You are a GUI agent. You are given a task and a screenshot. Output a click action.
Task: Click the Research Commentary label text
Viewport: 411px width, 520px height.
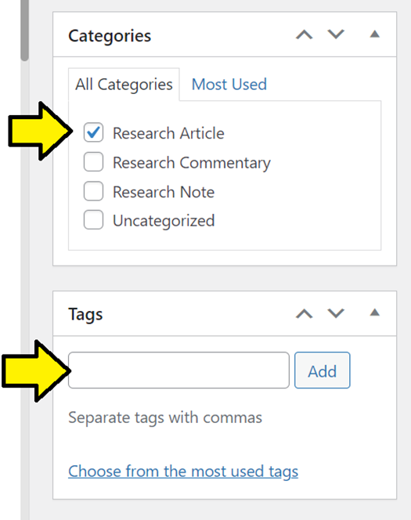192,163
